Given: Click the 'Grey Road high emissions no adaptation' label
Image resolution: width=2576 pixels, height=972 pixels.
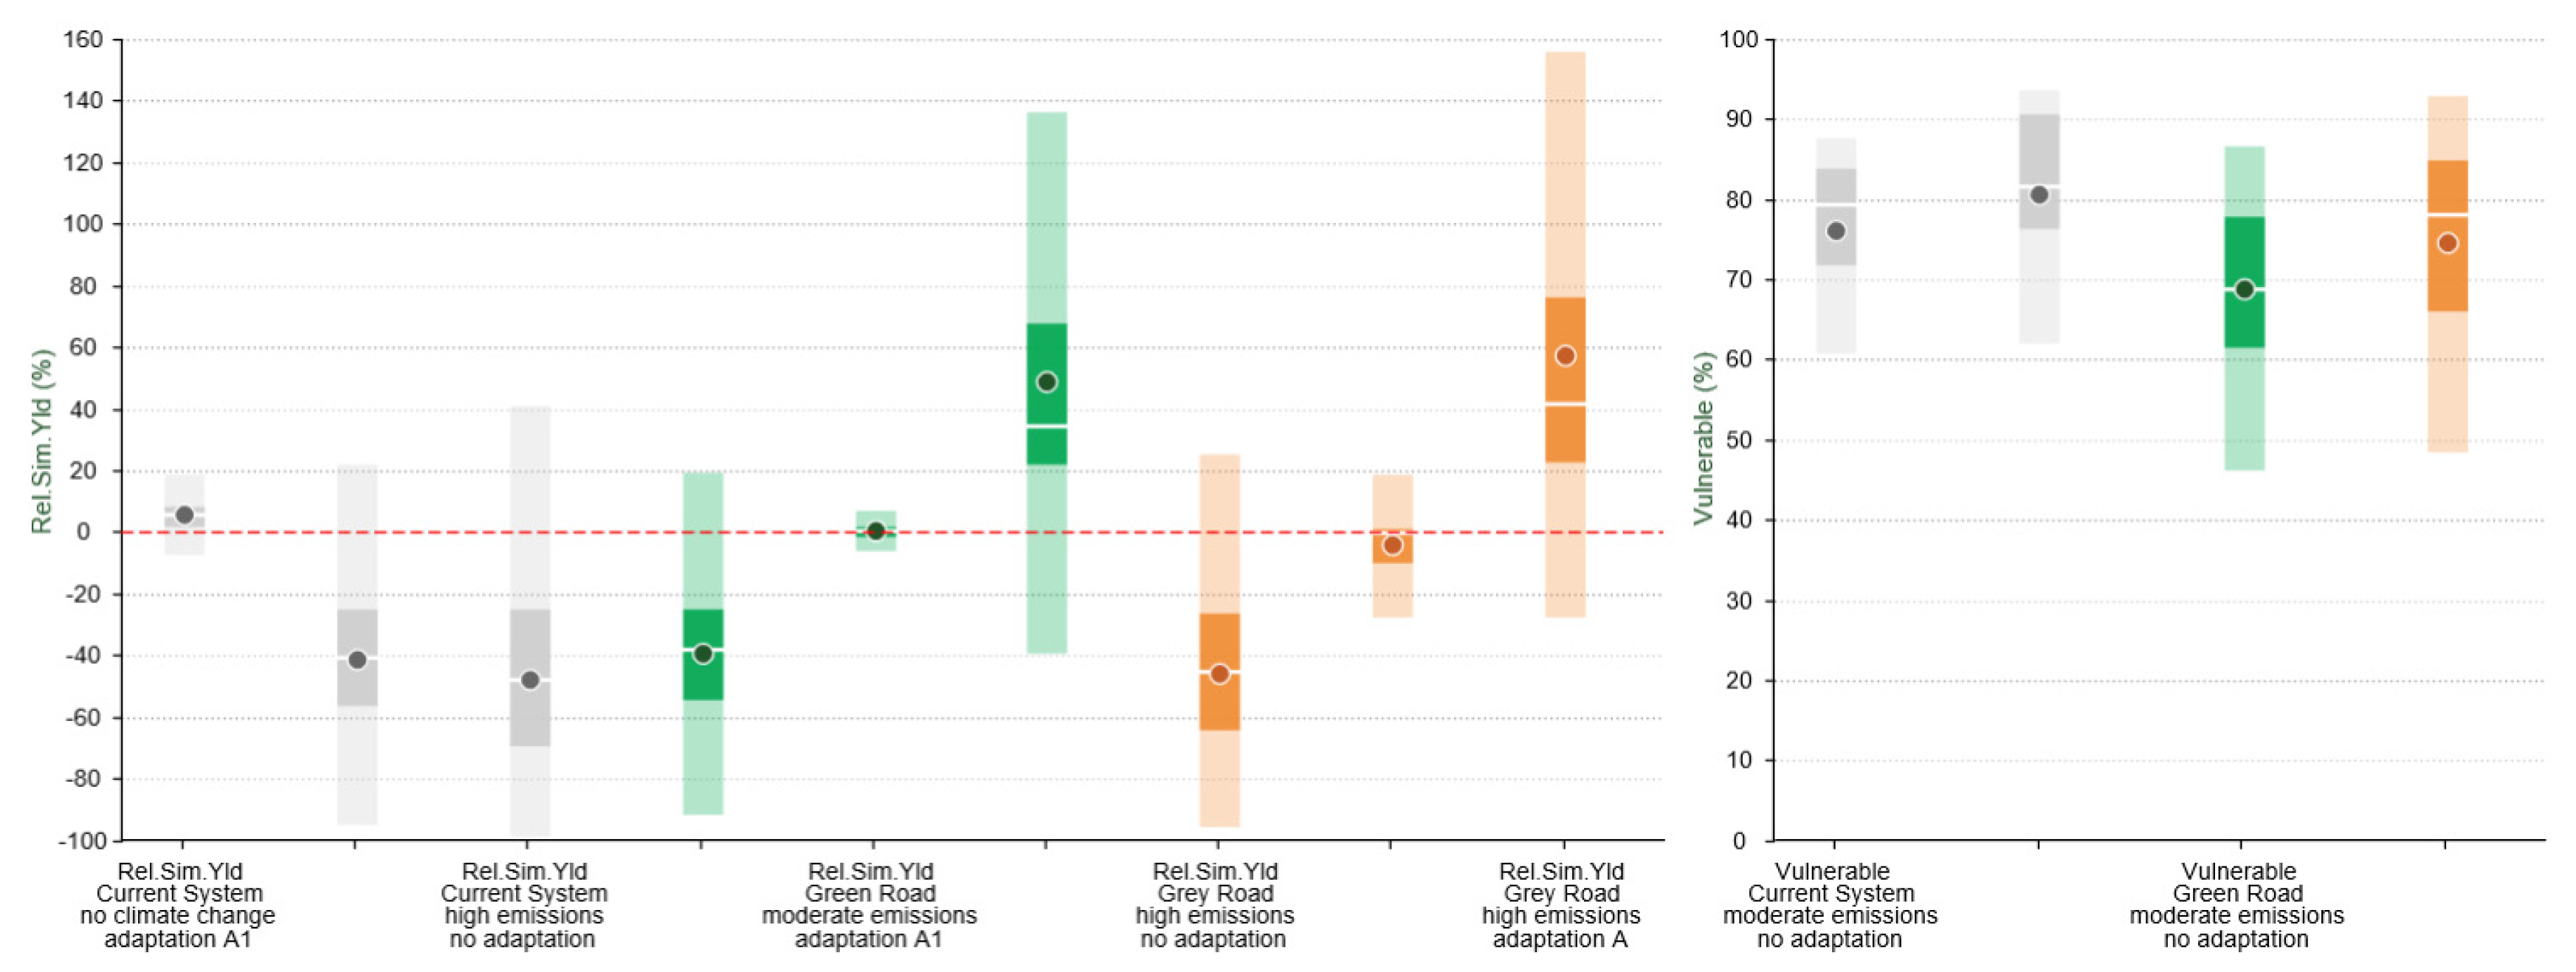Looking at the screenshot, I should click(1214, 905).
